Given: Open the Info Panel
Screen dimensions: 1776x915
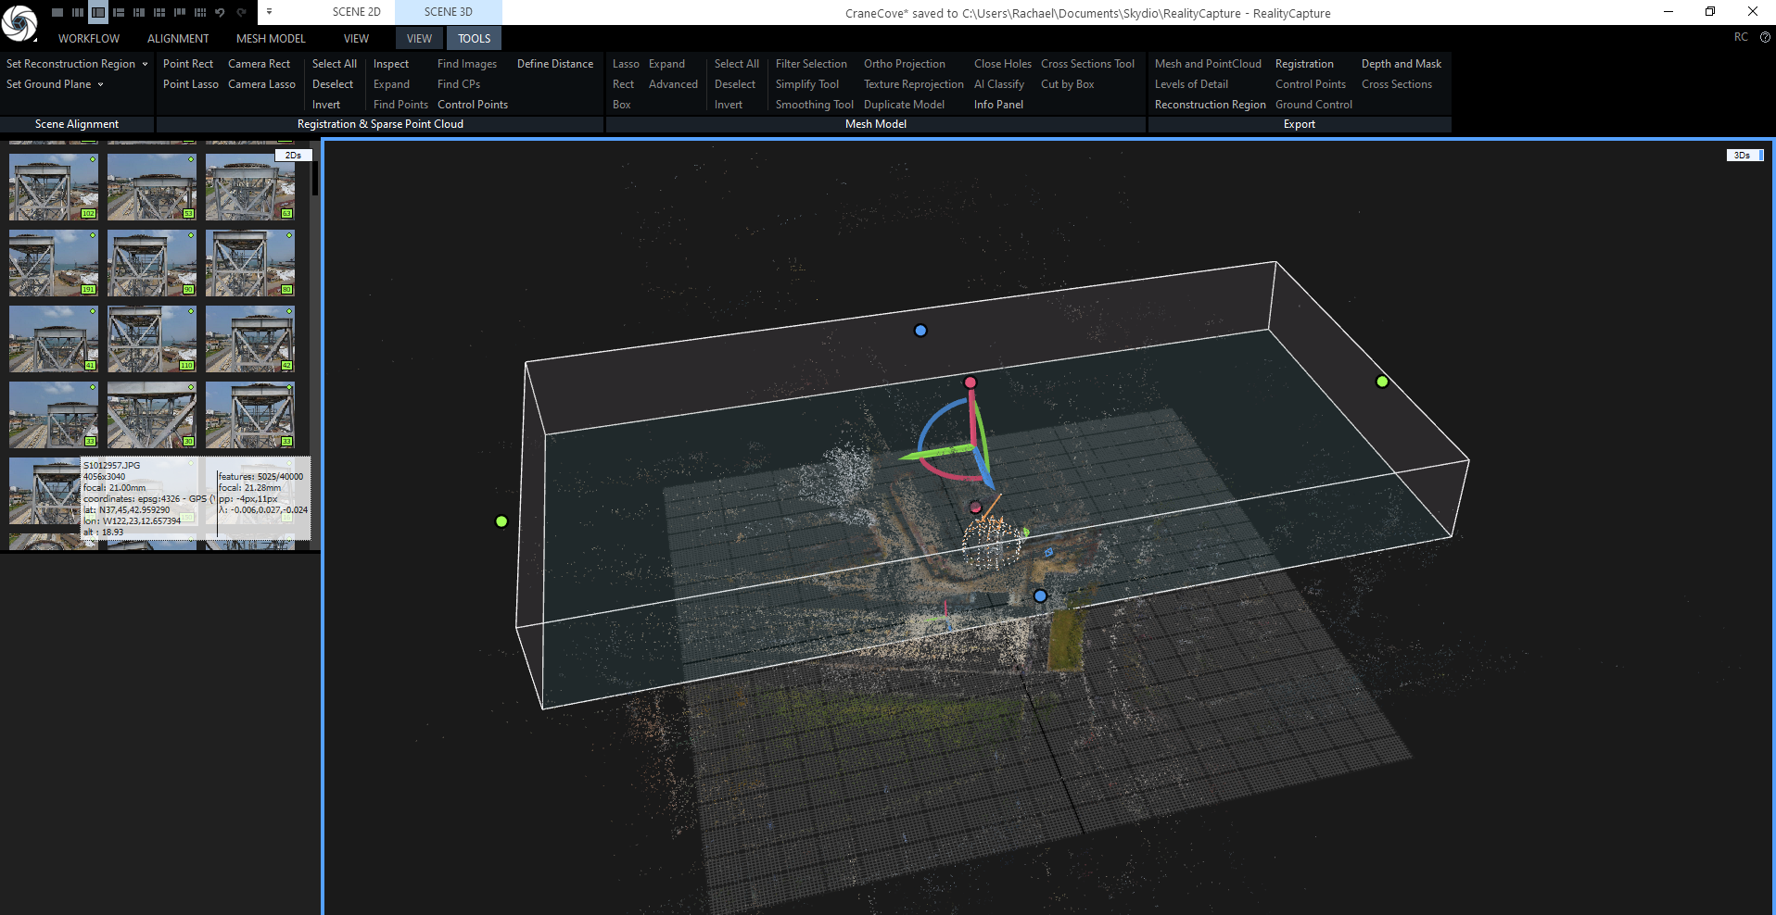Looking at the screenshot, I should click(998, 105).
